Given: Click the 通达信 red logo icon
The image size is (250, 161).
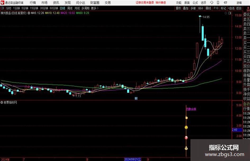Looking at the screenshot, I should click(x=2, y=3).
